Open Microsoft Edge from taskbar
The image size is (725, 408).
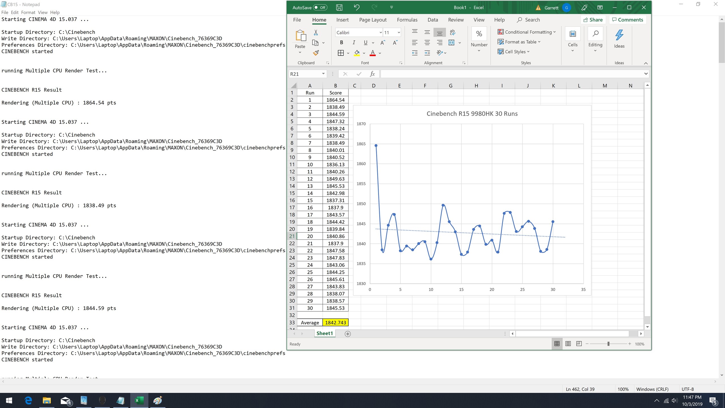click(x=28, y=400)
